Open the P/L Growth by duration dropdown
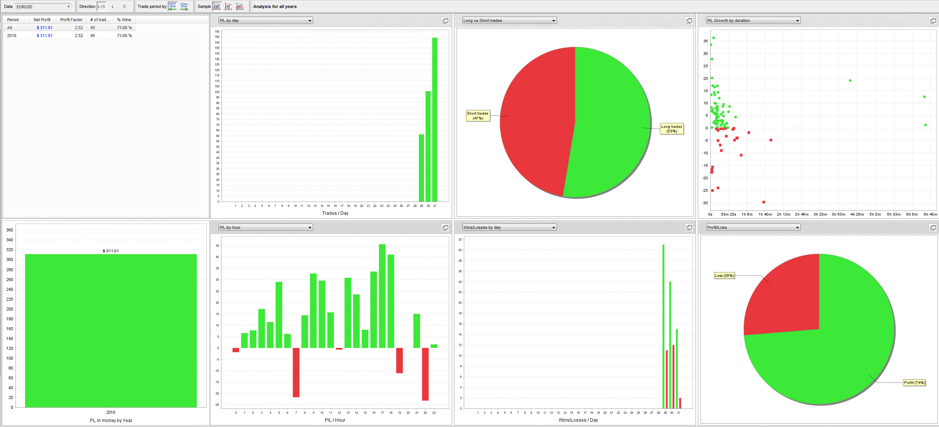 pyautogui.click(x=753, y=20)
